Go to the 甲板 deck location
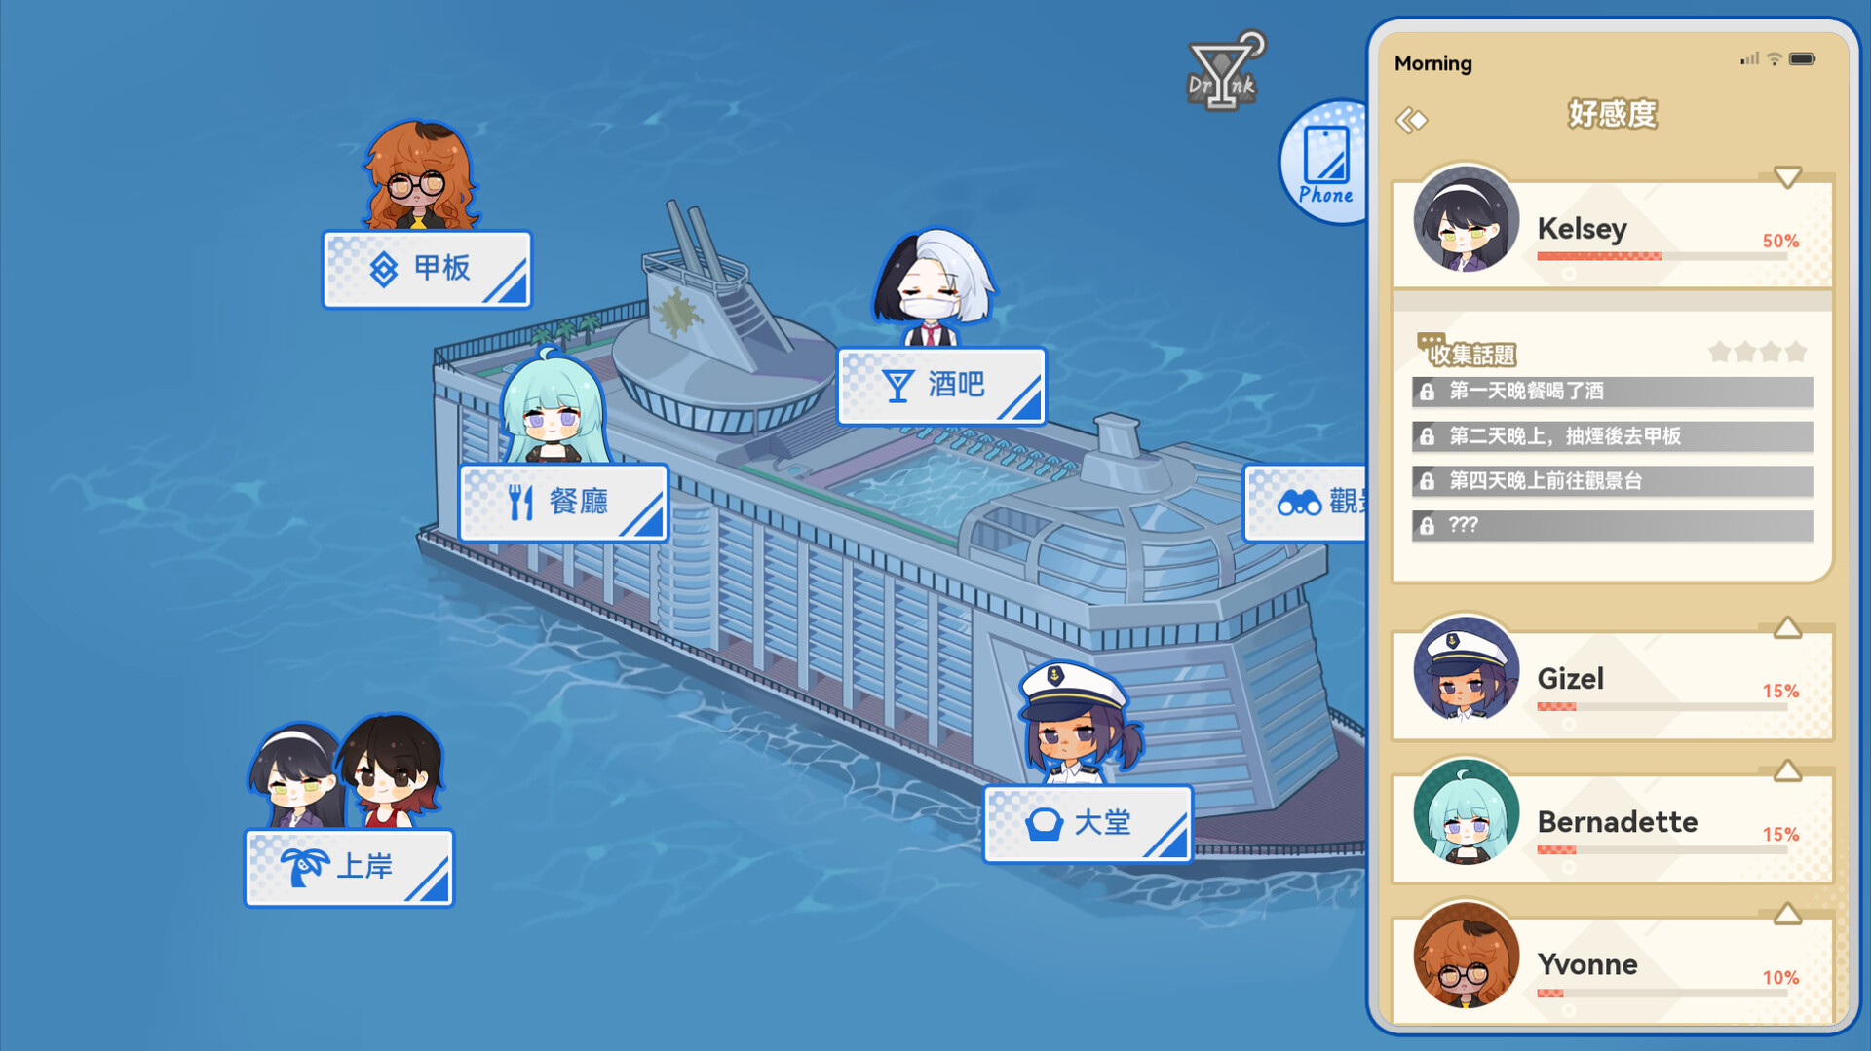 pyautogui.click(x=427, y=269)
